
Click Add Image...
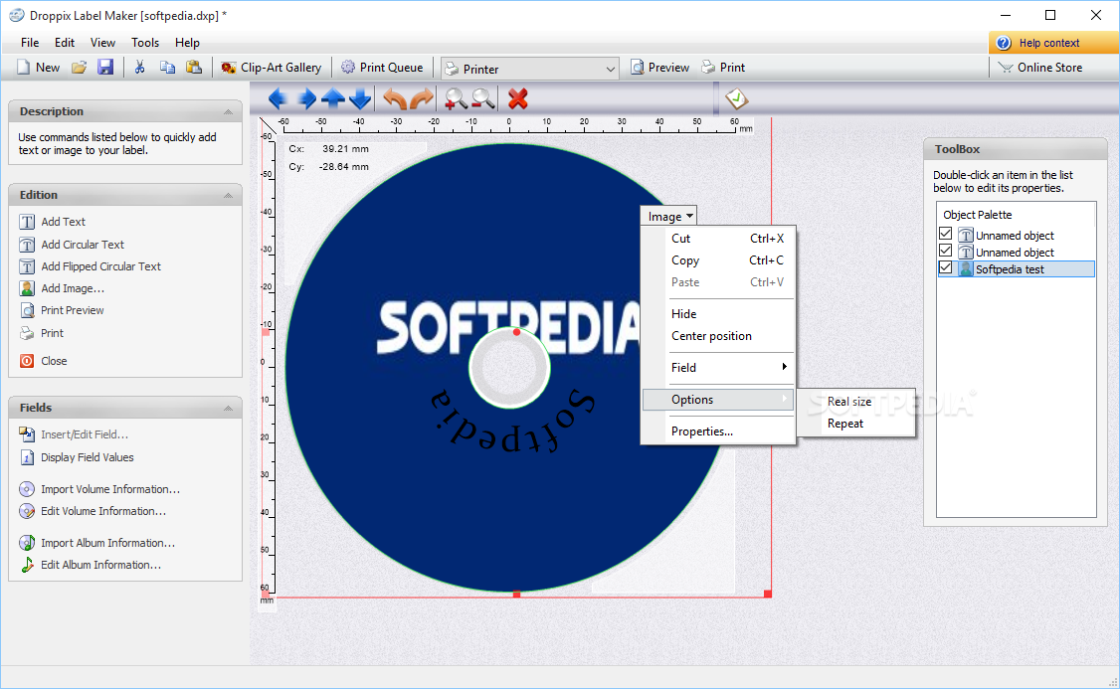tap(62, 288)
